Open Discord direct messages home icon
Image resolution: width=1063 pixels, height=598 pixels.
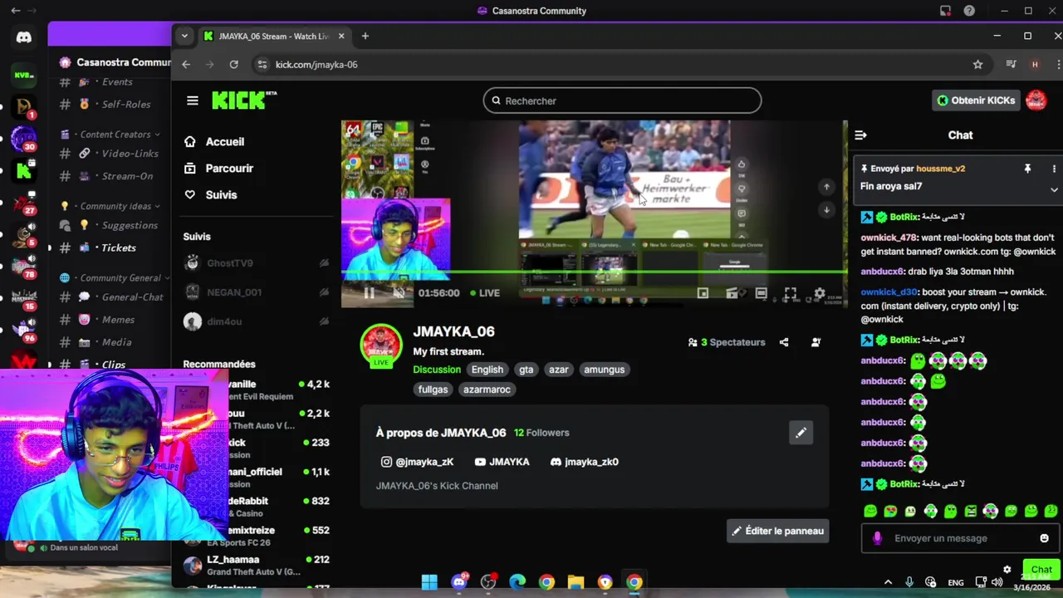[23, 37]
